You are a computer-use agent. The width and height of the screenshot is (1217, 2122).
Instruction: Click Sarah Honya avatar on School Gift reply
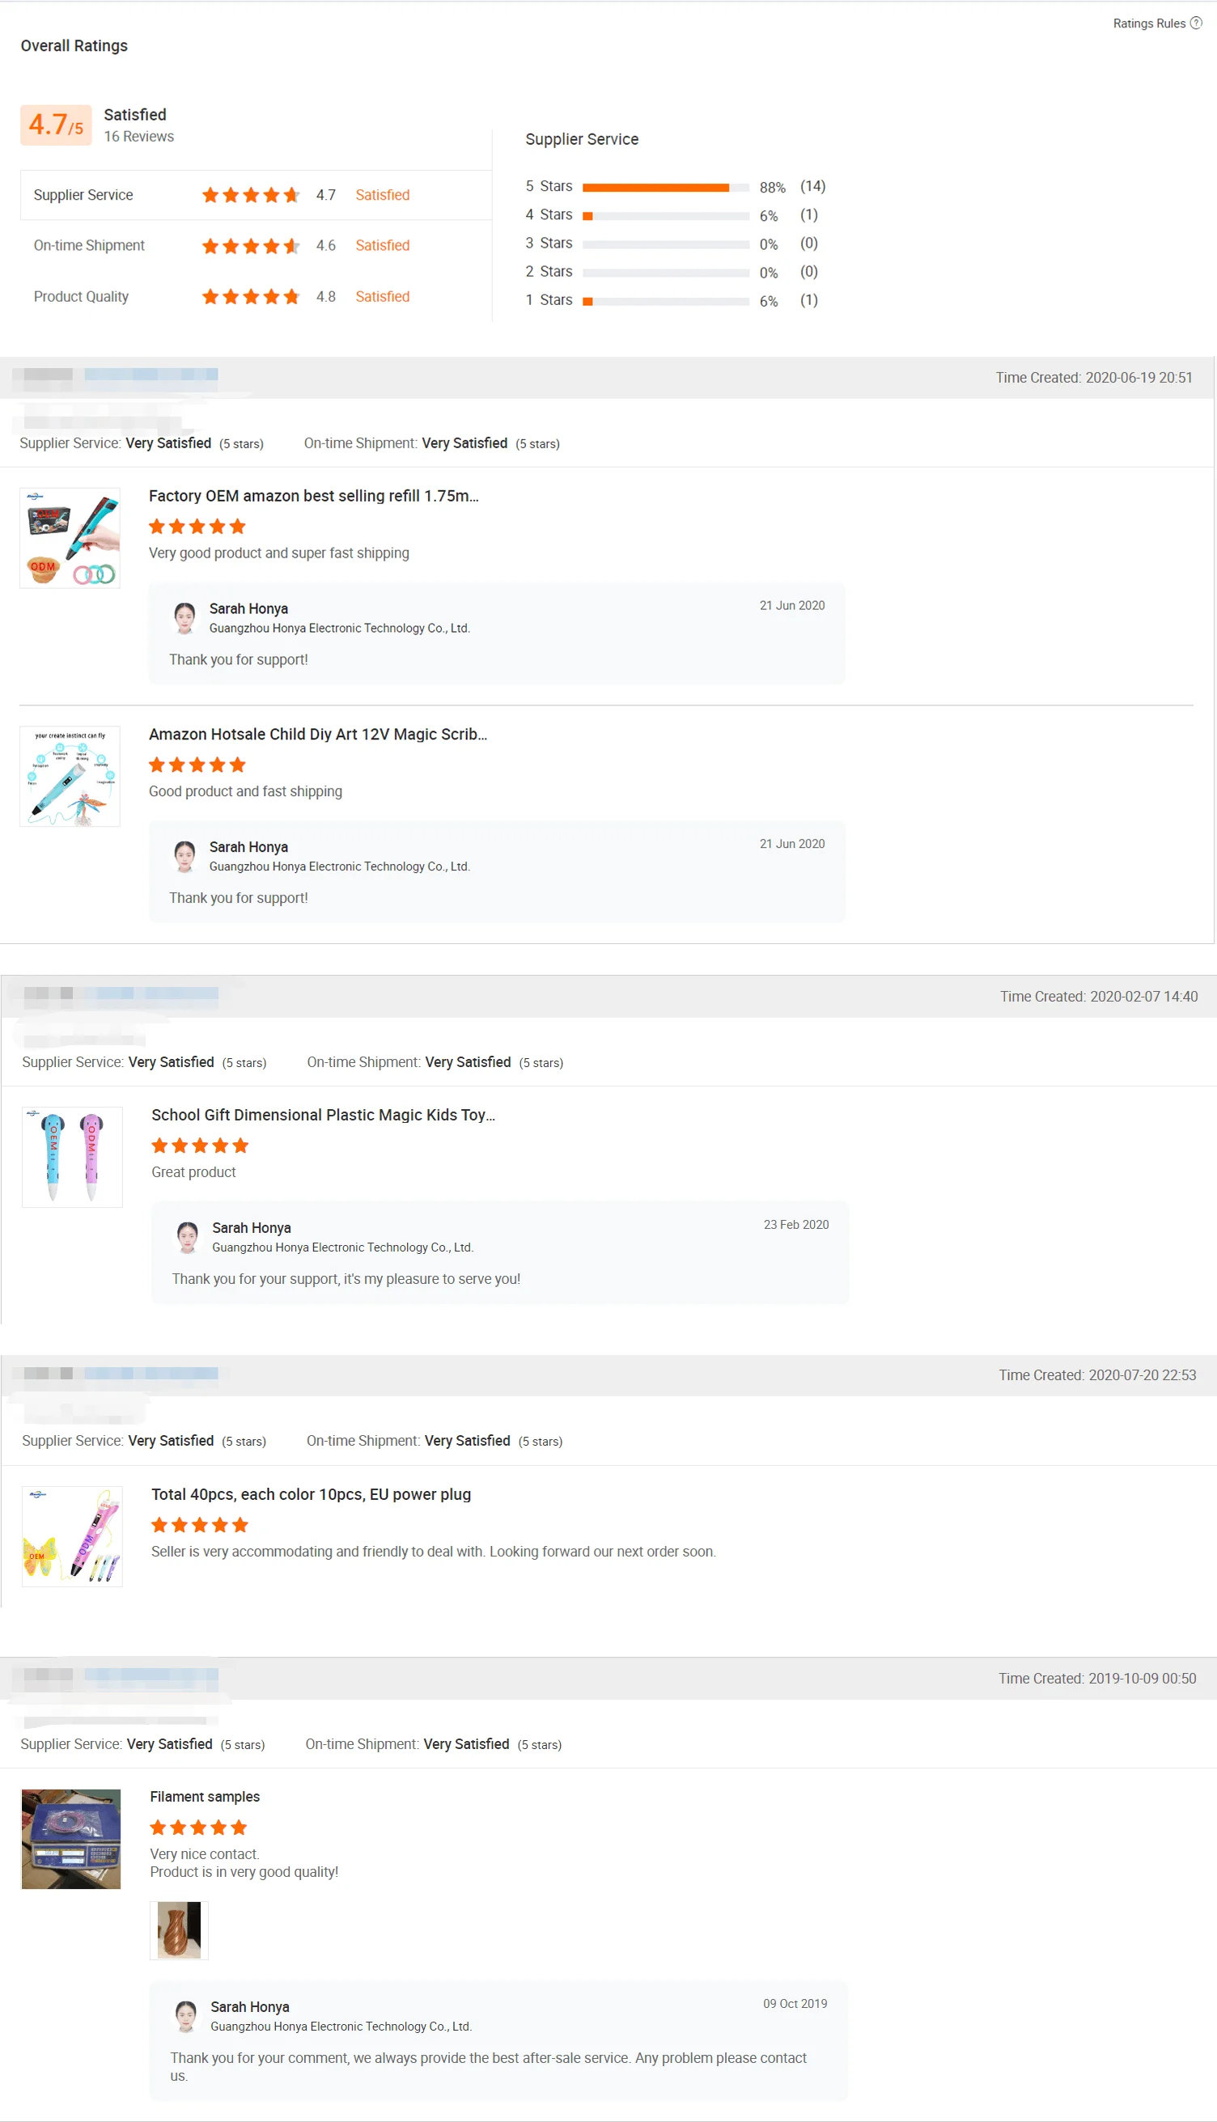187,1236
